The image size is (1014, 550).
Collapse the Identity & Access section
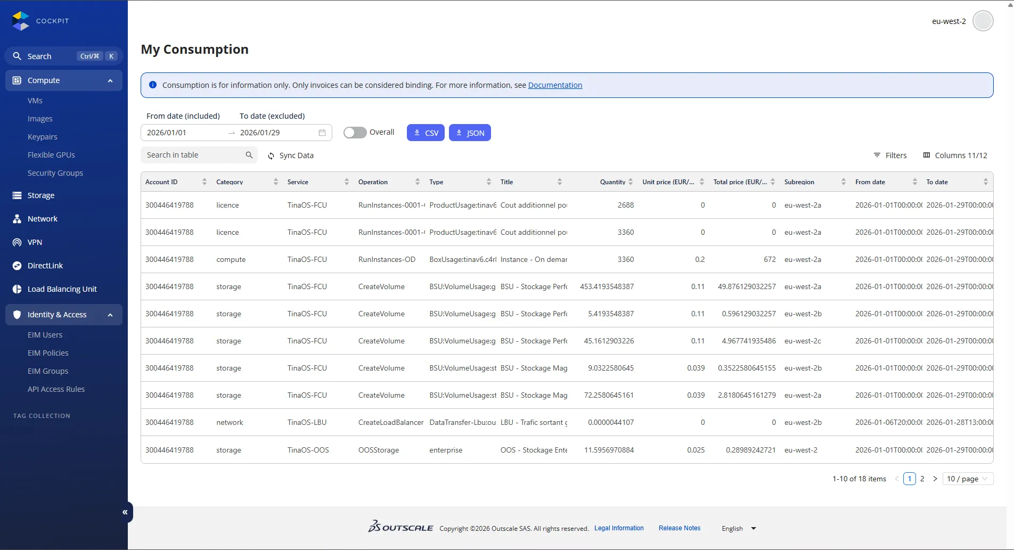point(110,315)
